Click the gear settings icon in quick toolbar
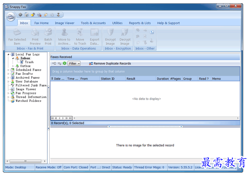Image resolution: width=250 pixels, height=175 pixels. coord(20,15)
